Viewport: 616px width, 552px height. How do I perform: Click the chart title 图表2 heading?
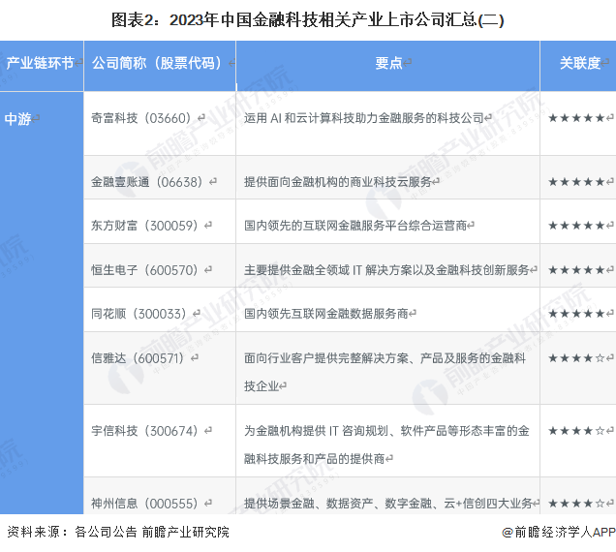click(x=306, y=18)
